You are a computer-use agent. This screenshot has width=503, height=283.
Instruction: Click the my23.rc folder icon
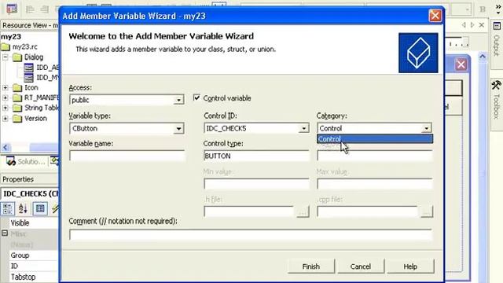click(x=6, y=47)
